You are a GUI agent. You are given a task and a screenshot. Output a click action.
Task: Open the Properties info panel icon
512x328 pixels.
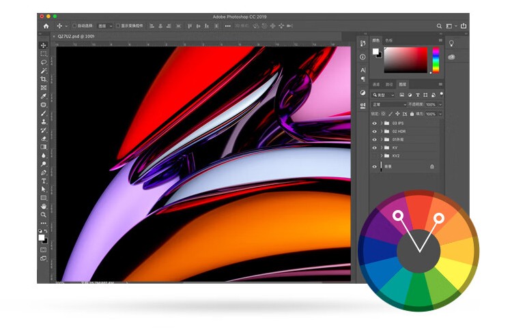pyautogui.click(x=362, y=57)
